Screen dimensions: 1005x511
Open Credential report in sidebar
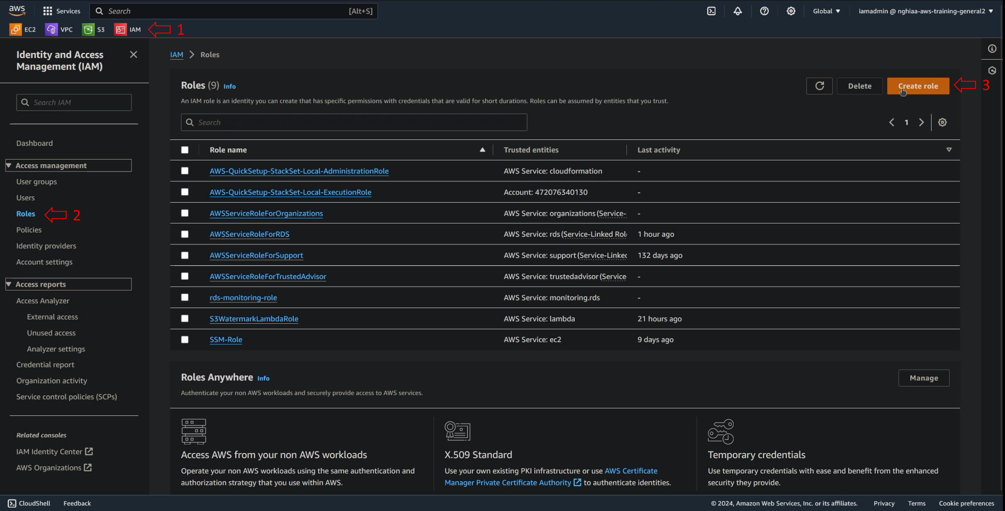pyautogui.click(x=45, y=365)
